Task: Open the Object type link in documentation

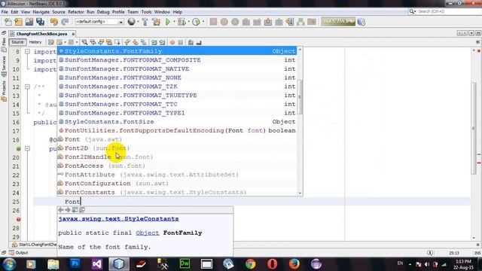Action: [x=148, y=233]
